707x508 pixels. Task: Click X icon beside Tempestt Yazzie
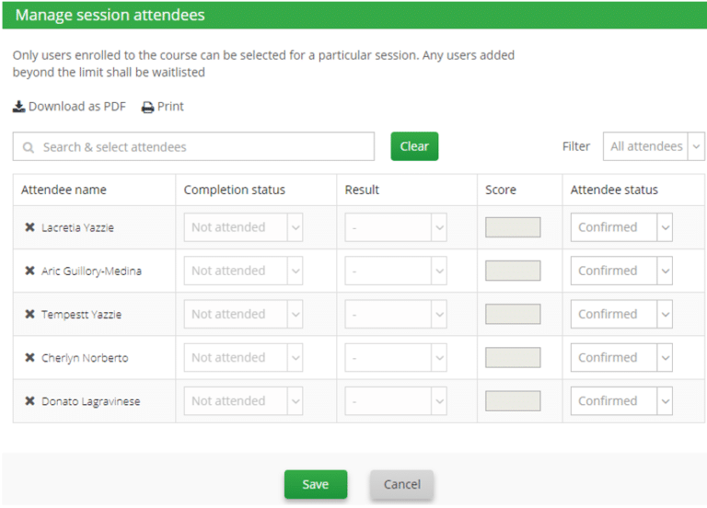pos(29,315)
